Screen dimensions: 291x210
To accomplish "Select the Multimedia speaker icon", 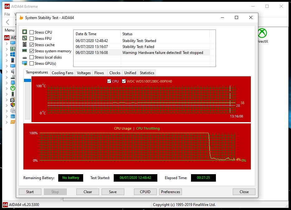I will tap(13, 71).
